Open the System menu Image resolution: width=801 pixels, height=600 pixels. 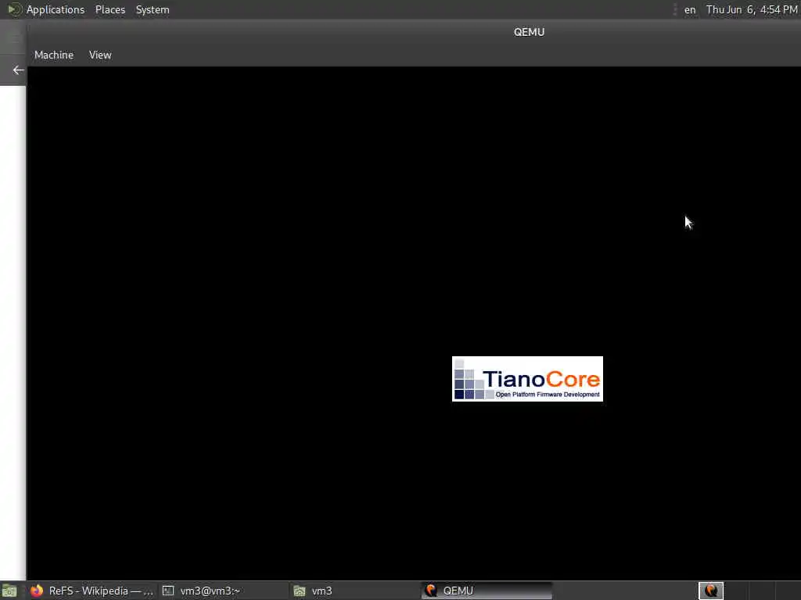tap(153, 9)
